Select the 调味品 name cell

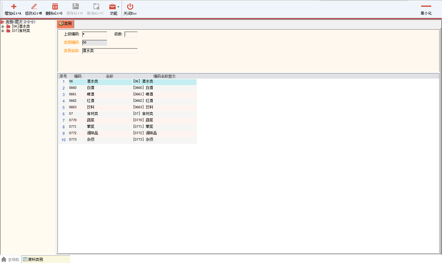[109, 134]
